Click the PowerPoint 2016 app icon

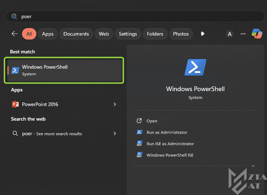point(15,104)
